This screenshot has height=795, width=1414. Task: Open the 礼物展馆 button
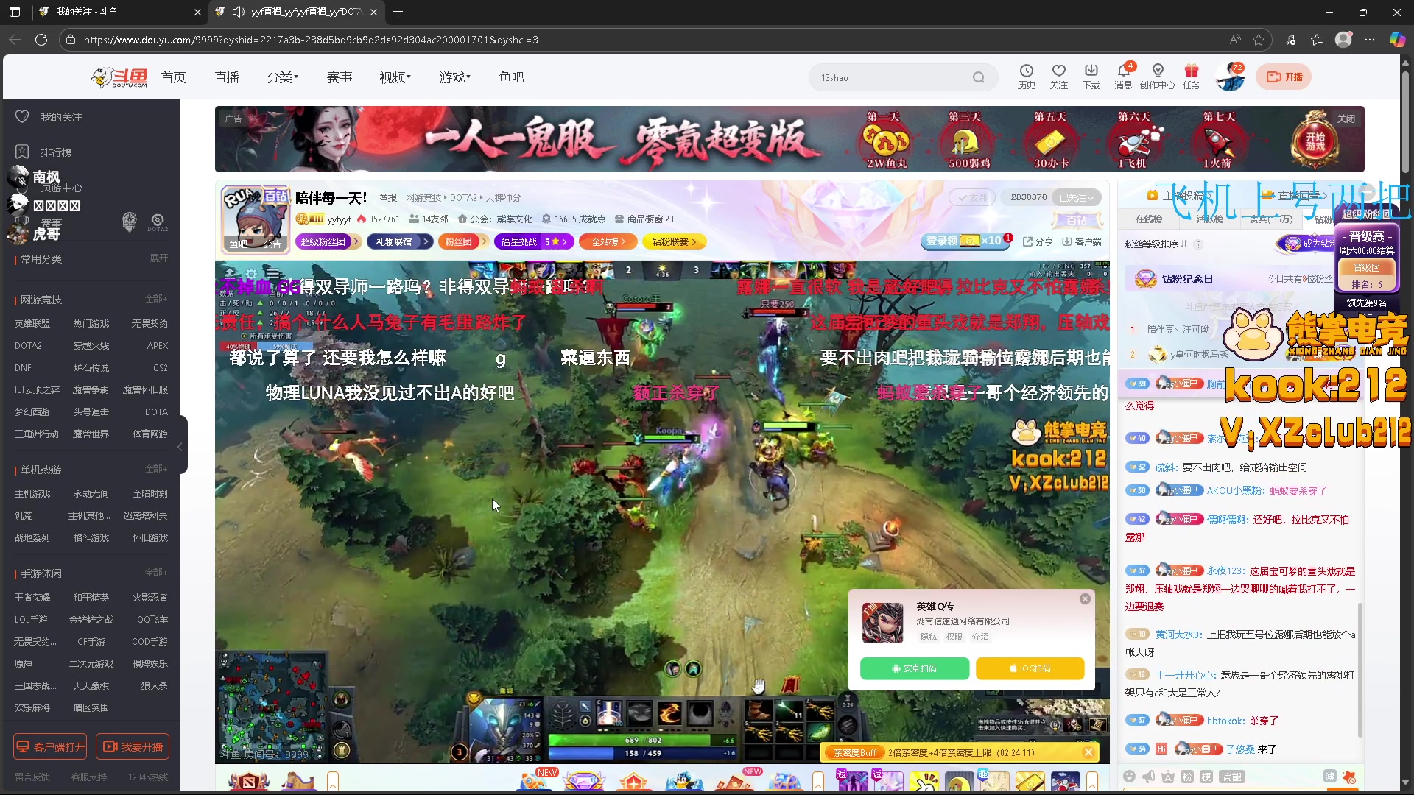pos(400,241)
